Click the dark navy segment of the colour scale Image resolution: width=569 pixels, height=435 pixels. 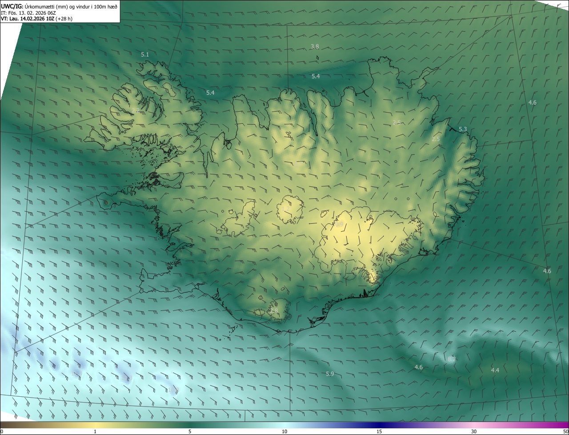[379, 425]
